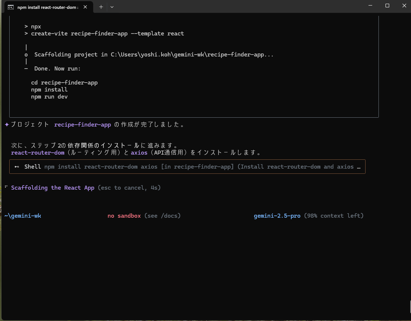The height and width of the screenshot is (321, 411).
Task: Maximize the terminal window
Action: coord(387,6)
